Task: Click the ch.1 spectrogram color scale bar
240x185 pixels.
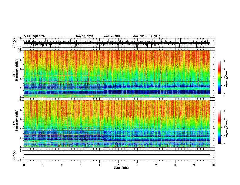Action: tap(219, 77)
